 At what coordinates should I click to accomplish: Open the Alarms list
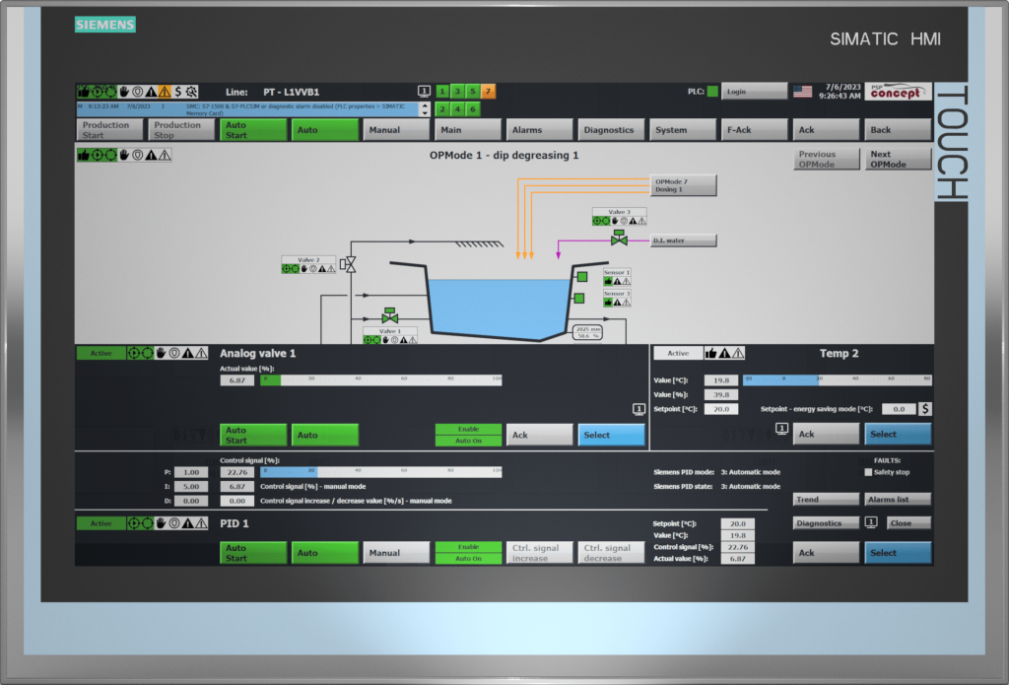pyautogui.click(x=898, y=499)
